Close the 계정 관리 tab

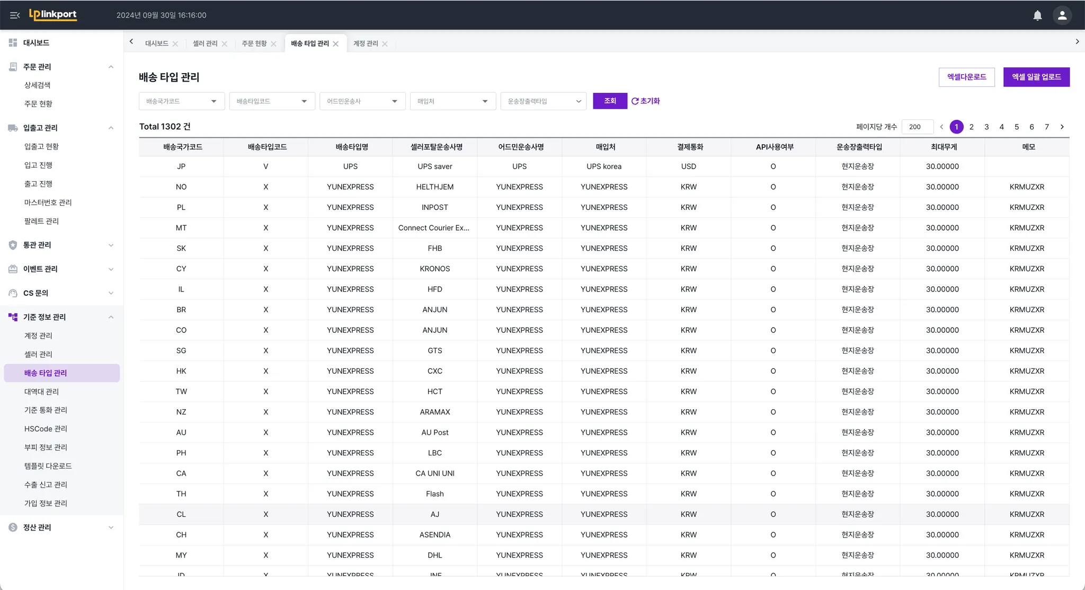385,44
